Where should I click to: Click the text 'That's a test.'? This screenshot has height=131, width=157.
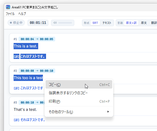[x=25, y=110]
